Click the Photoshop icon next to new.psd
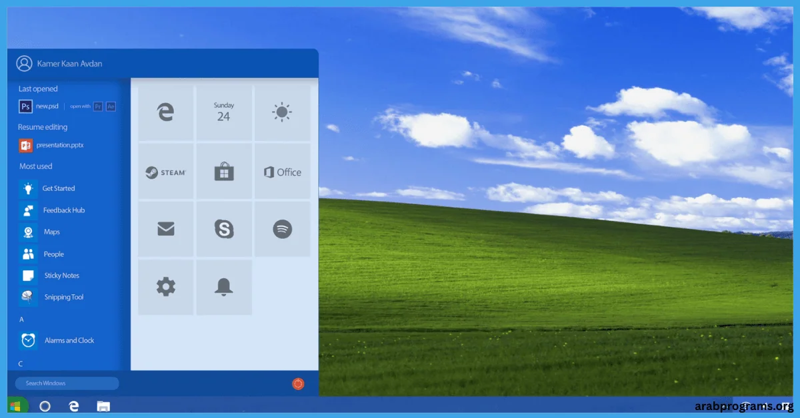800x418 pixels. point(25,106)
